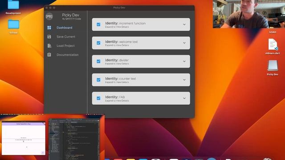Click the Identity: divider title

pyautogui.click(x=117, y=60)
